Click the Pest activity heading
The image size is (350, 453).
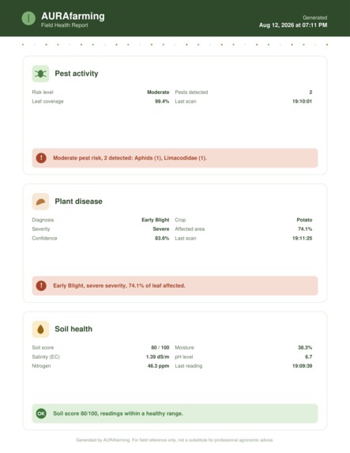pos(77,74)
